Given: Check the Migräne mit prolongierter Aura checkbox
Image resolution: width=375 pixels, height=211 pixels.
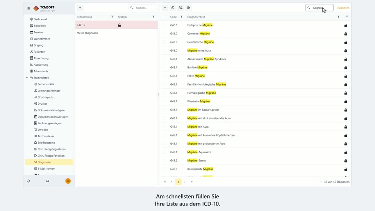Looking at the screenshot, I should tap(164, 143).
